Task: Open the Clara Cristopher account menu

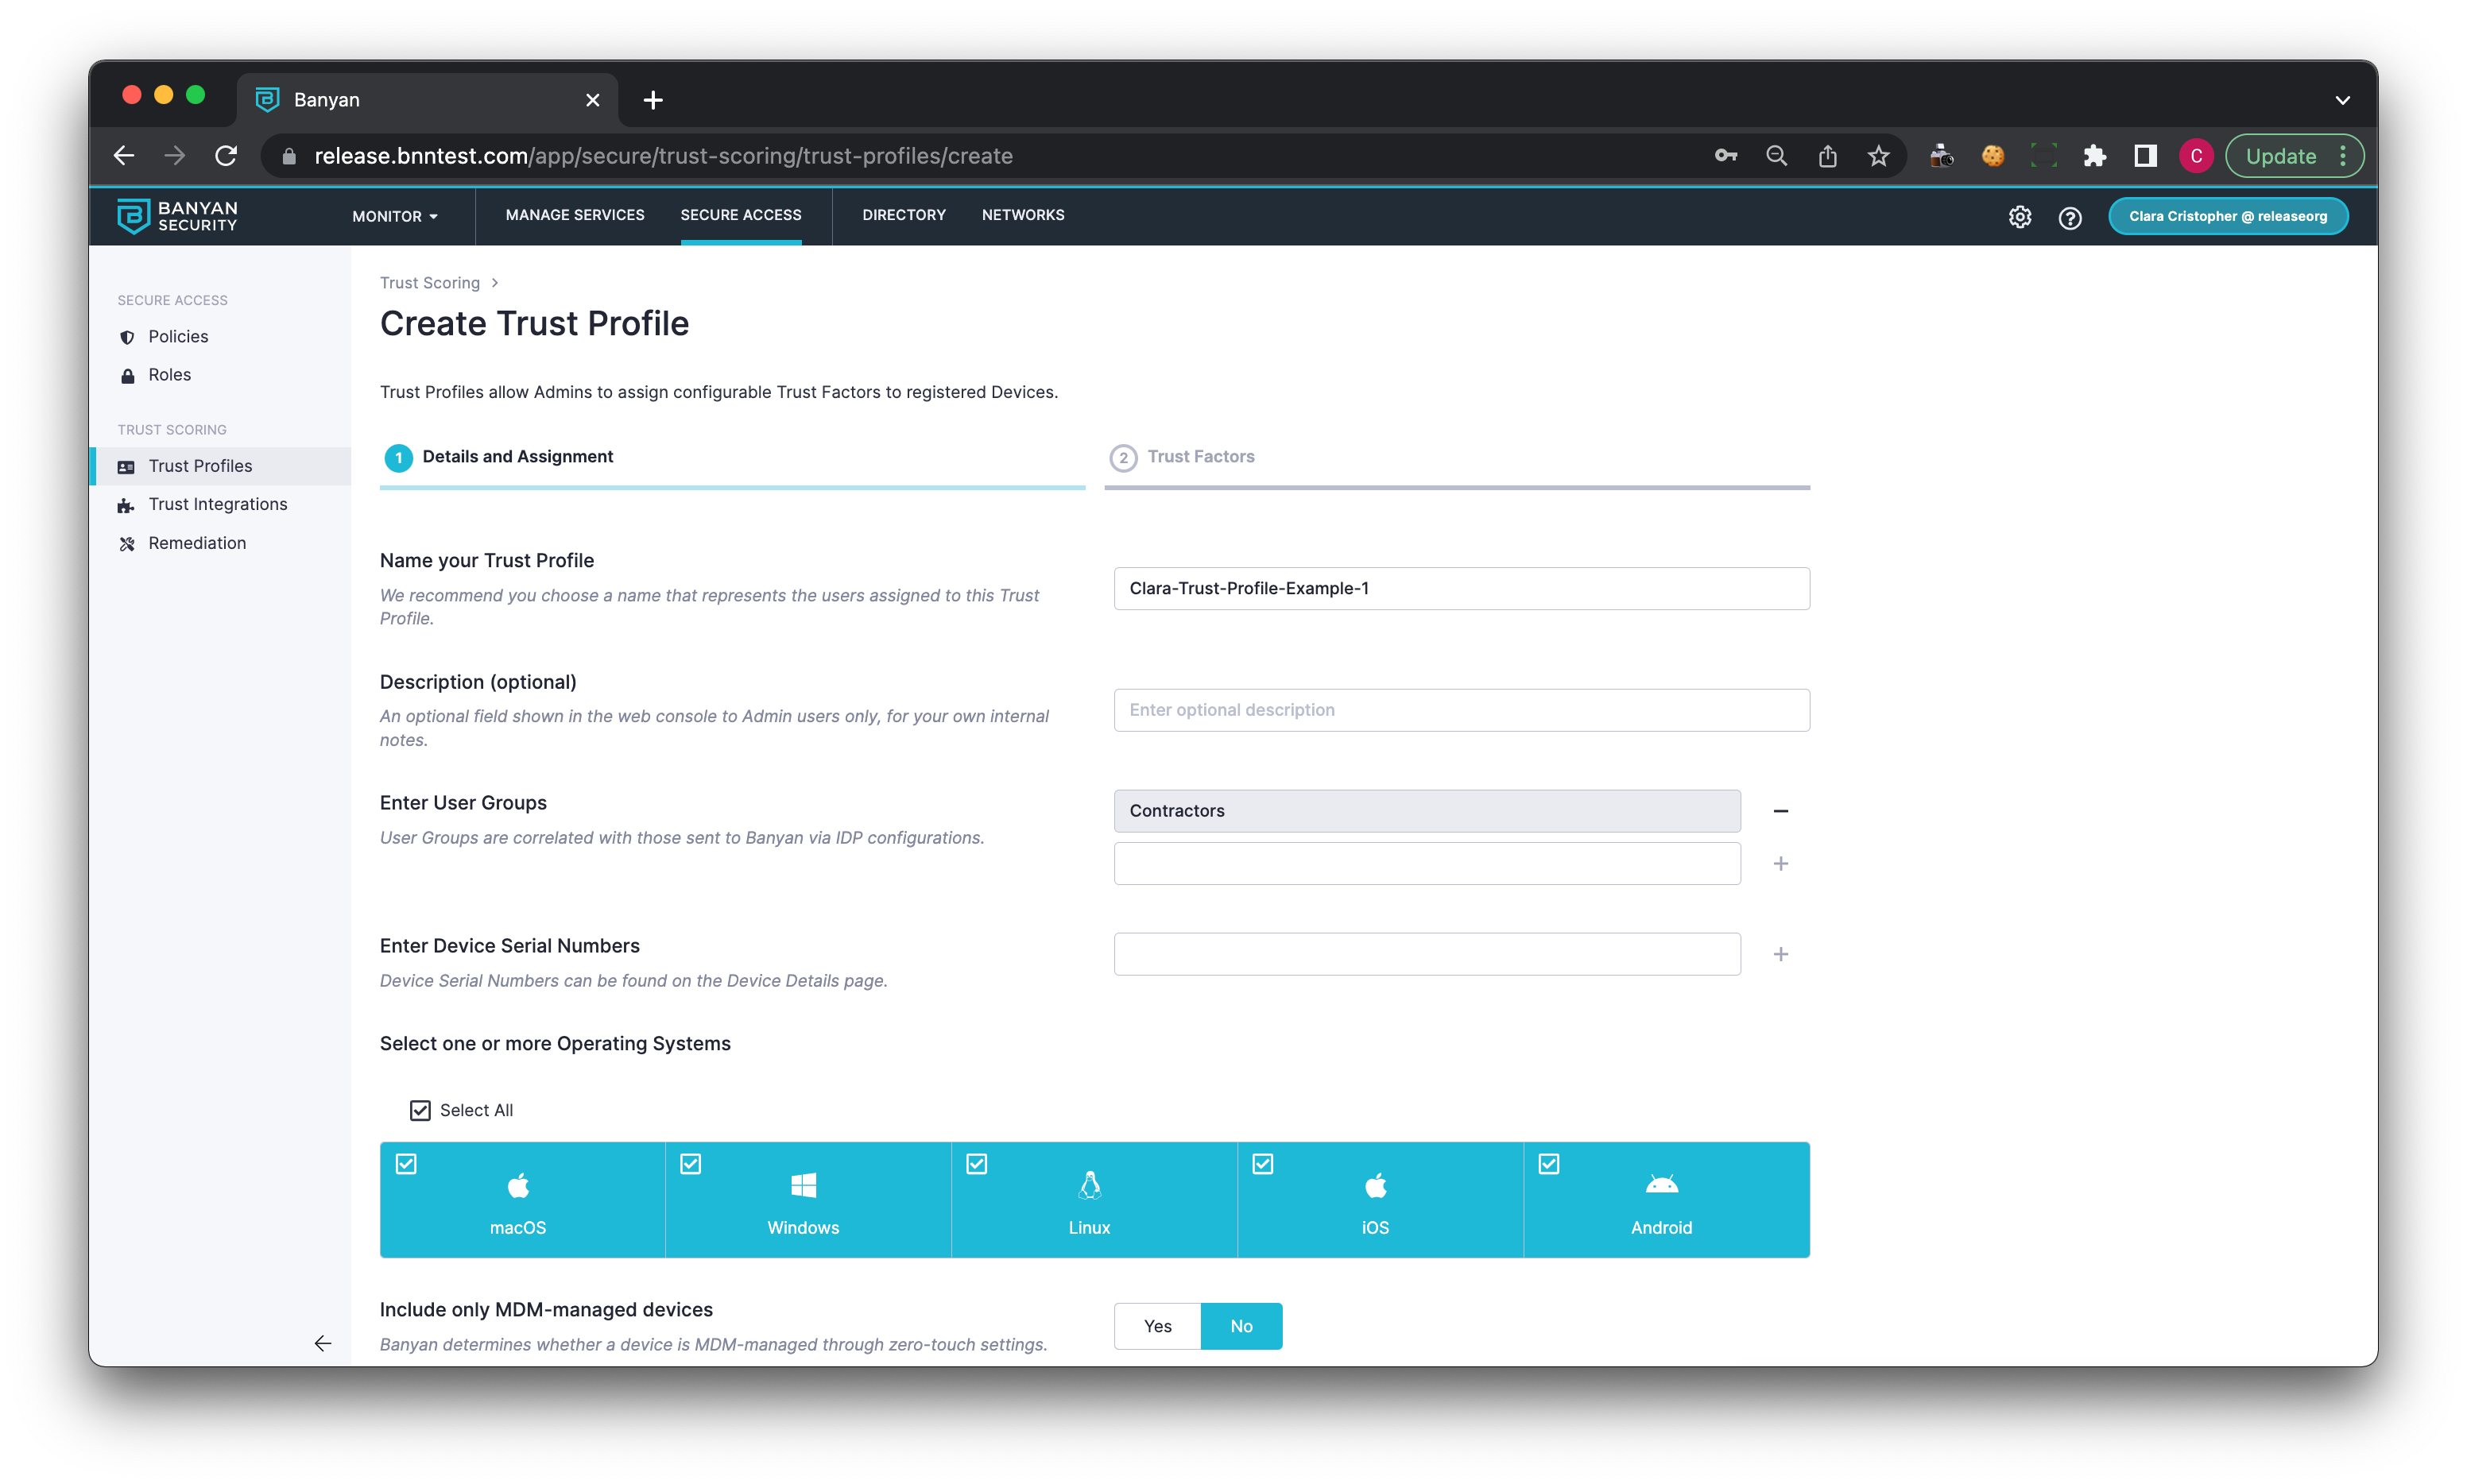Action: click(x=2227, y=216)
